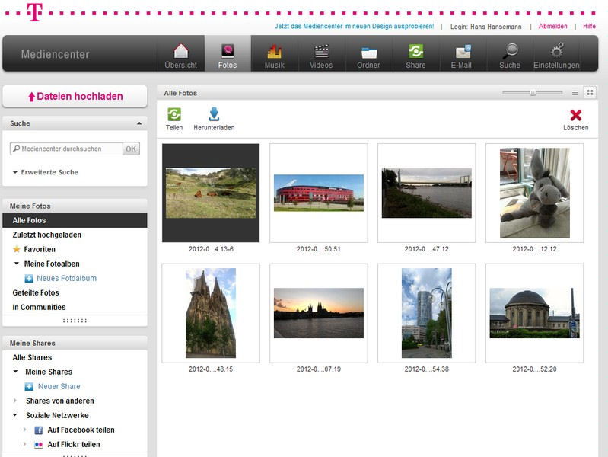The width and height of the screenshot is (608, 457).
Task: Open the Hilfe link
Action: point(589,26)
